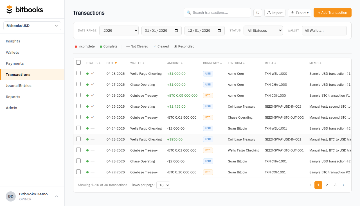Go to next page arrow
This screenshot has height=206, width=360.
point(343,185)
